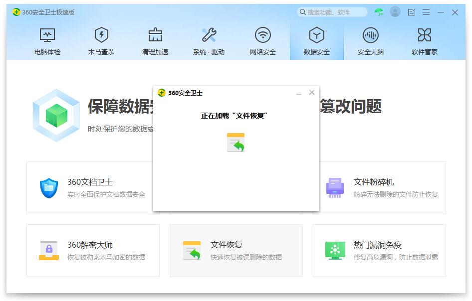
Task: Switch to the 网络安全 tab label
Action: (263, 52)
